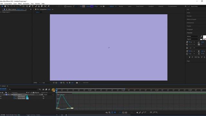Select the Puppet Pin tool
The width and height of the screenshot is (206, 116).
49,6
